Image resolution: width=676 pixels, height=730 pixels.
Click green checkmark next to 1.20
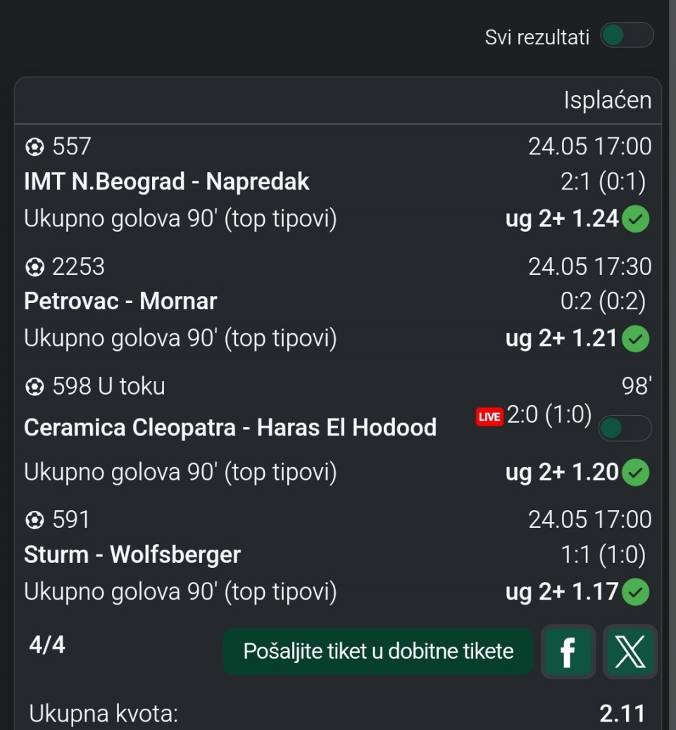636,472
